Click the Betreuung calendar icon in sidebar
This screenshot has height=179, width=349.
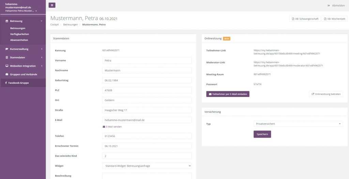click(x=7, y=21)
